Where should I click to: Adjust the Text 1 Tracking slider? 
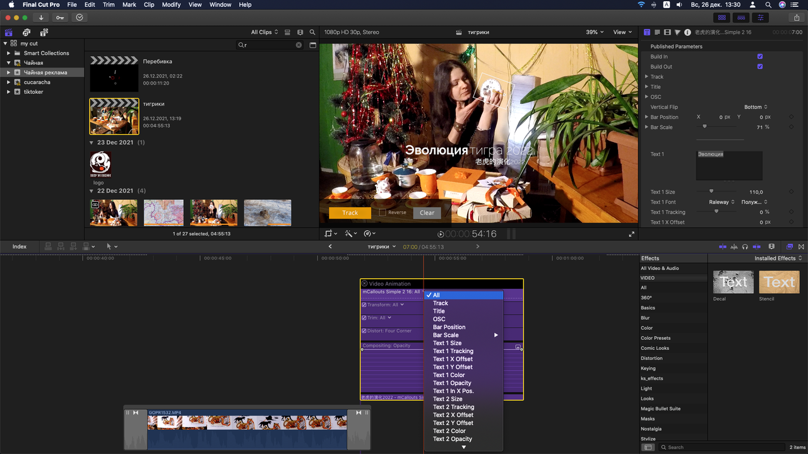716,211
